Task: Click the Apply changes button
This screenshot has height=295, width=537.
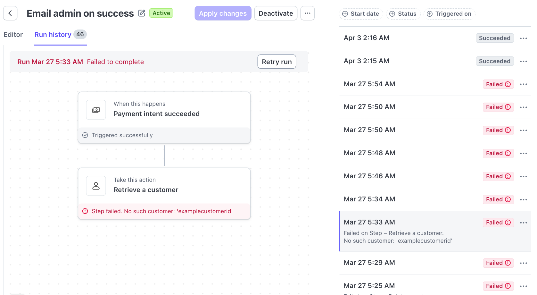Action: 223,13
